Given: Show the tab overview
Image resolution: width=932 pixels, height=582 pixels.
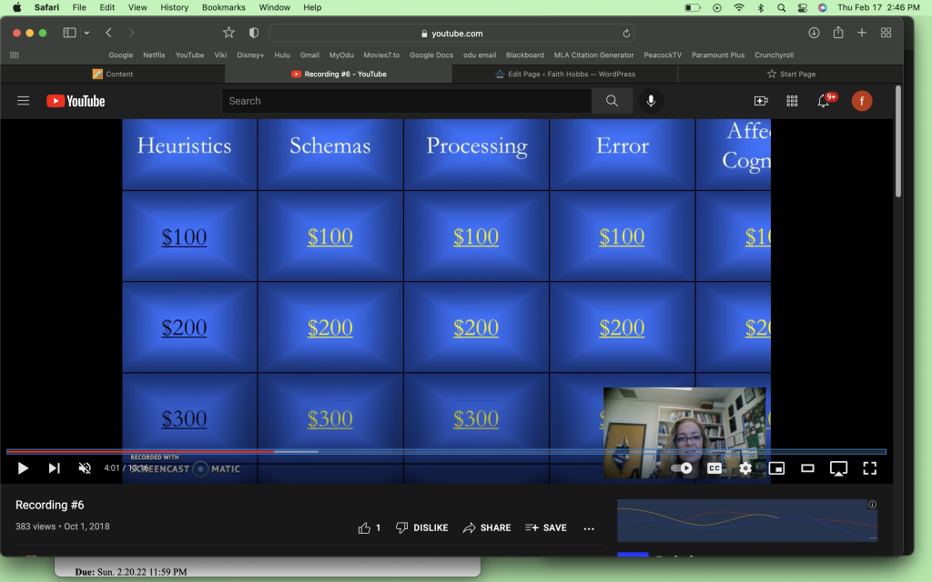Looking at the screenshot, I should click(x=886, y=33).
